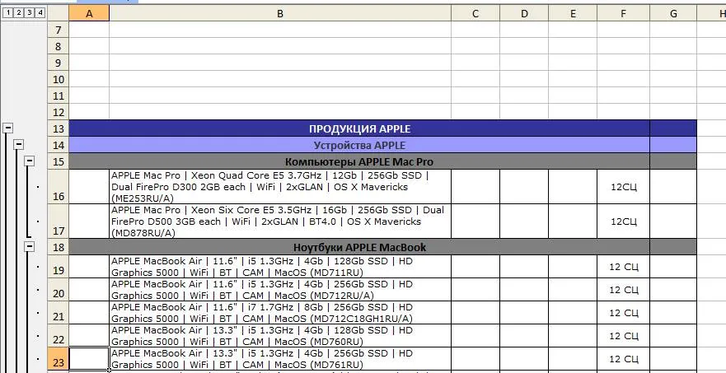Click the 12СЦ warranty cell in row 16
Viewport: 726px width, 373px height.
[623, 186]
